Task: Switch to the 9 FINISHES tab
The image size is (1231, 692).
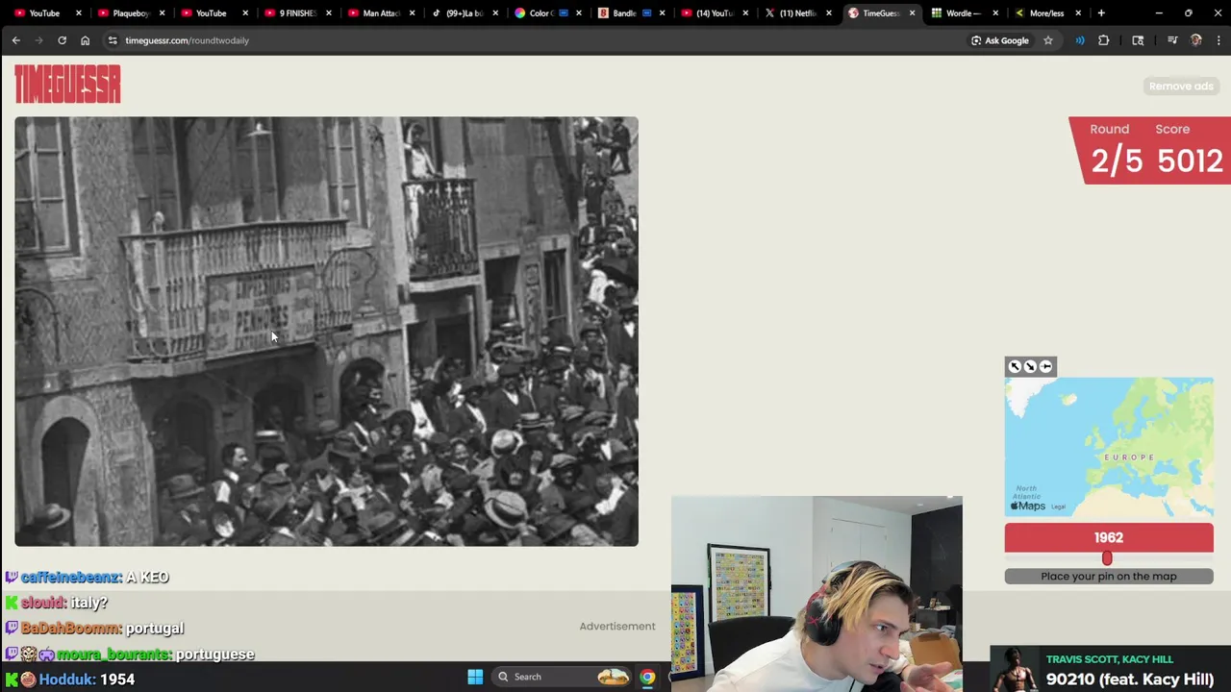Action: coord(297,13)
